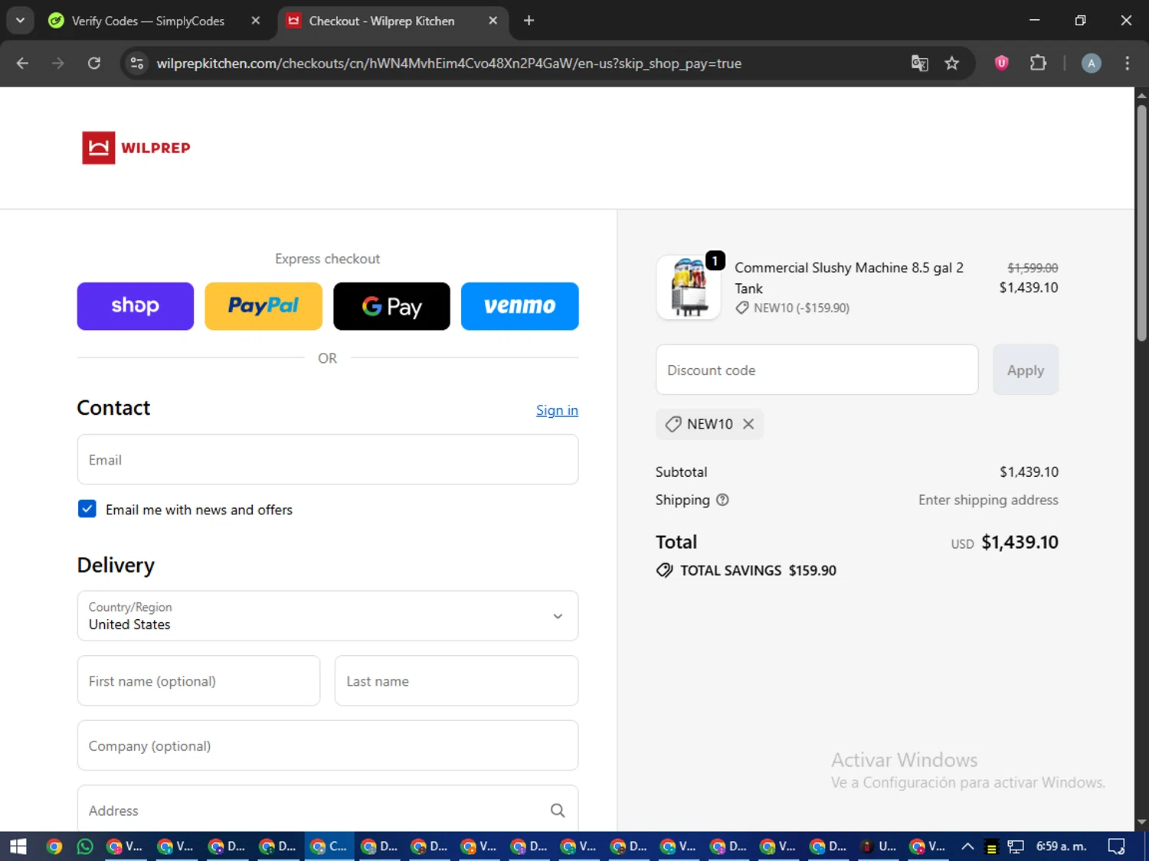Click the struck-through $1,599.00 price

tap(1033, 268)
